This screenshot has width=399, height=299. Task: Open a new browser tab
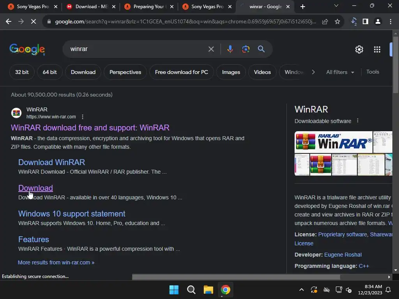[x=302, y=7]
